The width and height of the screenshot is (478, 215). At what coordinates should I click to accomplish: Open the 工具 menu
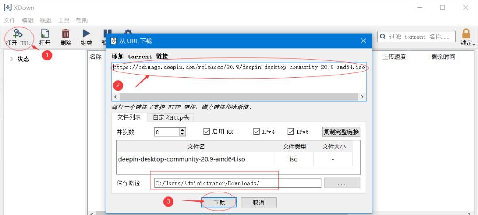tap(64, 20)
